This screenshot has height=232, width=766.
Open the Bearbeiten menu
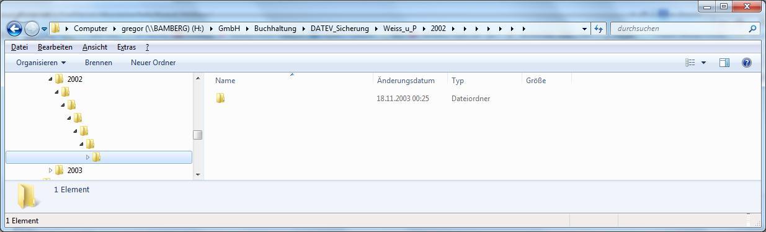click(x=55, y=47)
